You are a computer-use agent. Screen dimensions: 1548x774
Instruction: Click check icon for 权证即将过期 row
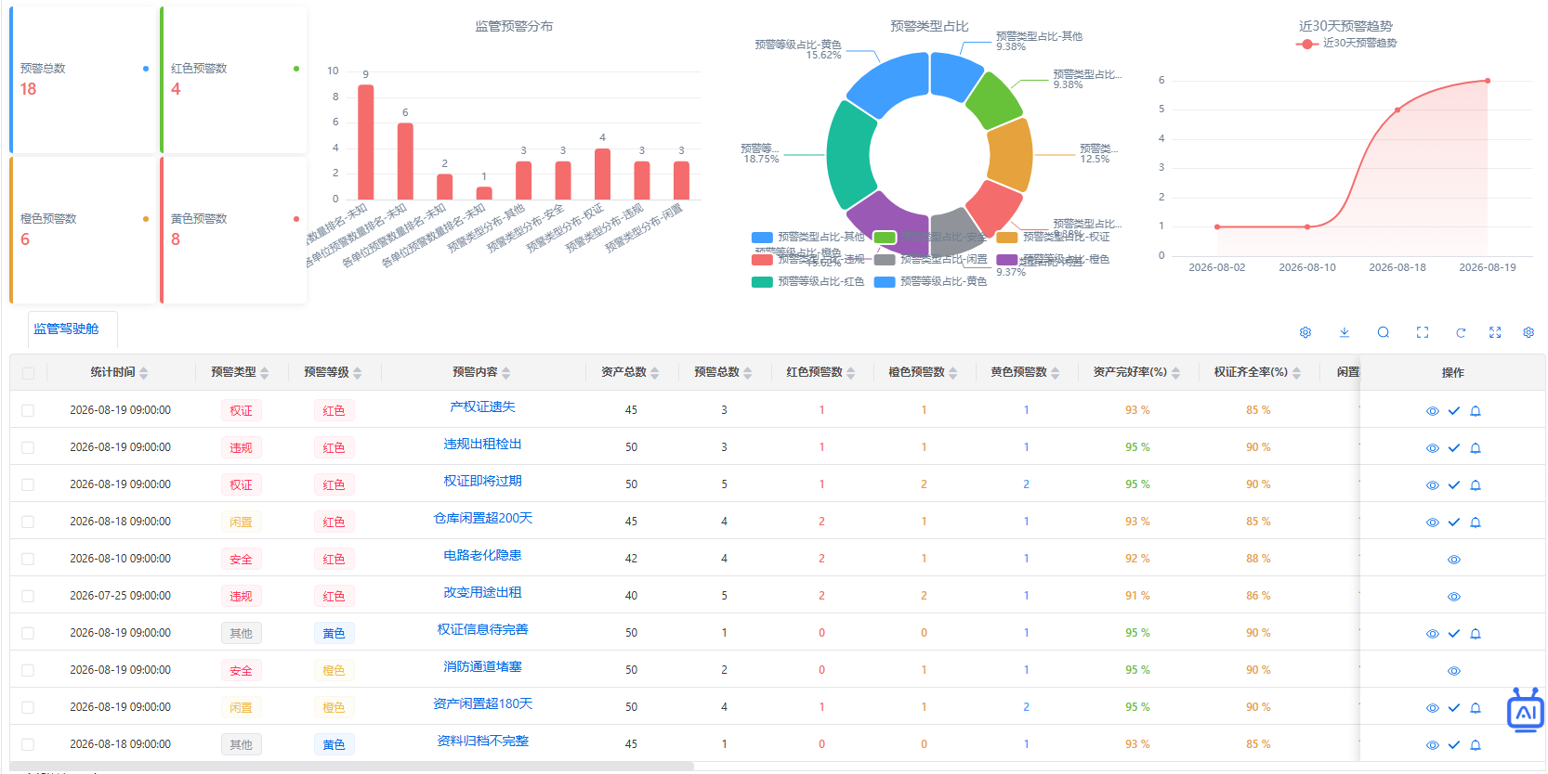(x=1454, y=485)
